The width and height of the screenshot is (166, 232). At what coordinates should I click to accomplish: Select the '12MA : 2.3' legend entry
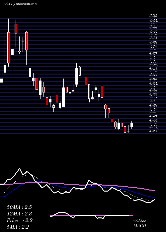pyautogui.click(x=19, y=214)
